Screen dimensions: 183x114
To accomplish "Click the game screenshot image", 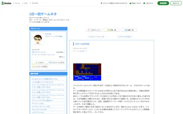I will [87, 72].
